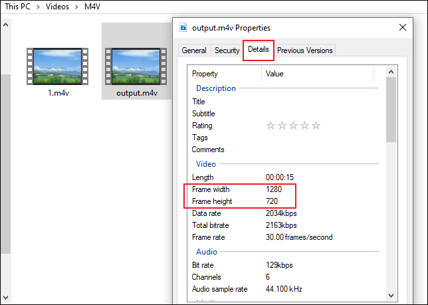
Task: Set the rating to four stars
Action: tap(304, 126)
